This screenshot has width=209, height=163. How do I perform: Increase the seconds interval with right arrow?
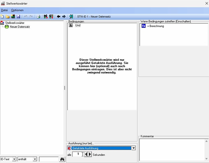coord(90,154)
